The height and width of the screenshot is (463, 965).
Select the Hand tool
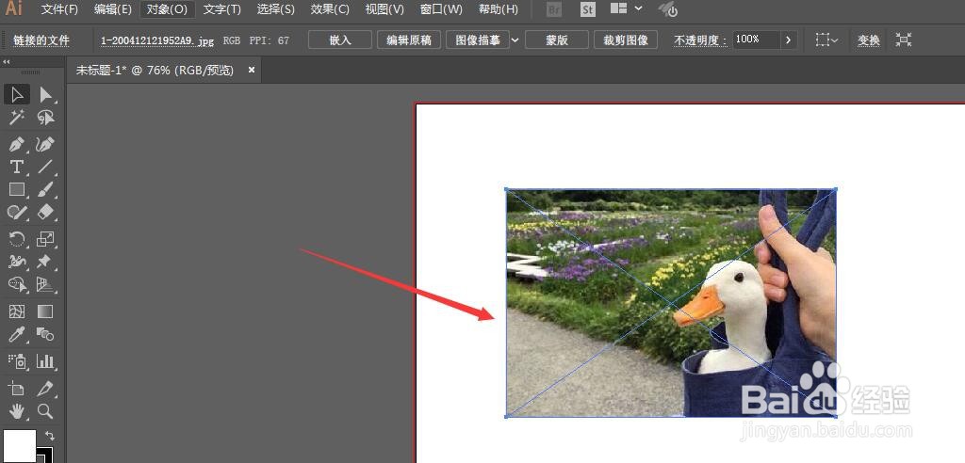(17, 411)
